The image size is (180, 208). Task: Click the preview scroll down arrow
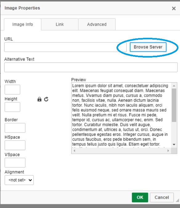pyautogui.click(x=174, y=145)
